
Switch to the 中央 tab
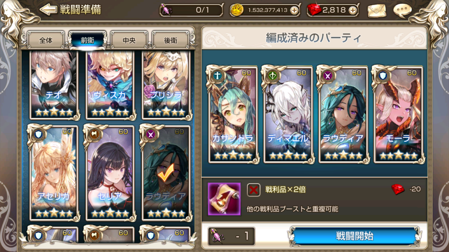tap(129, 40)
